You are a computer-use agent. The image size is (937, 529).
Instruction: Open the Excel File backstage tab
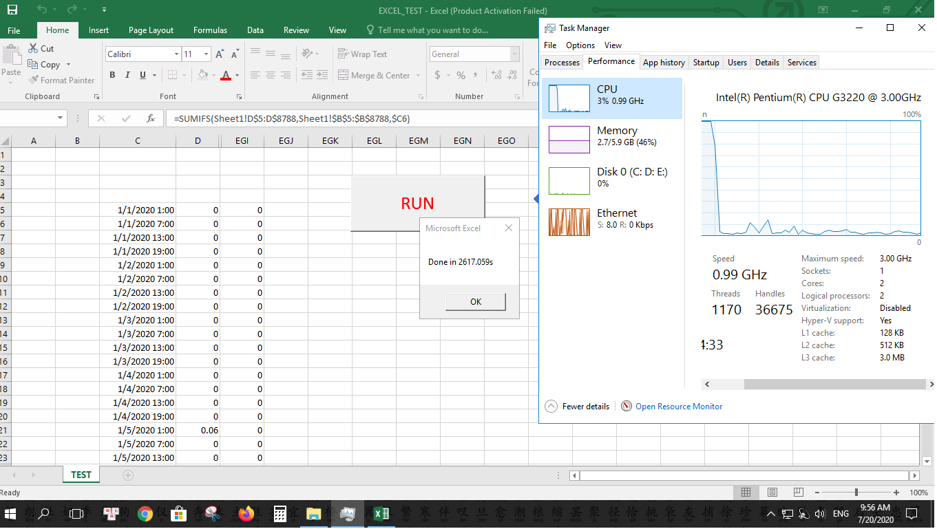tap(14, 30)
